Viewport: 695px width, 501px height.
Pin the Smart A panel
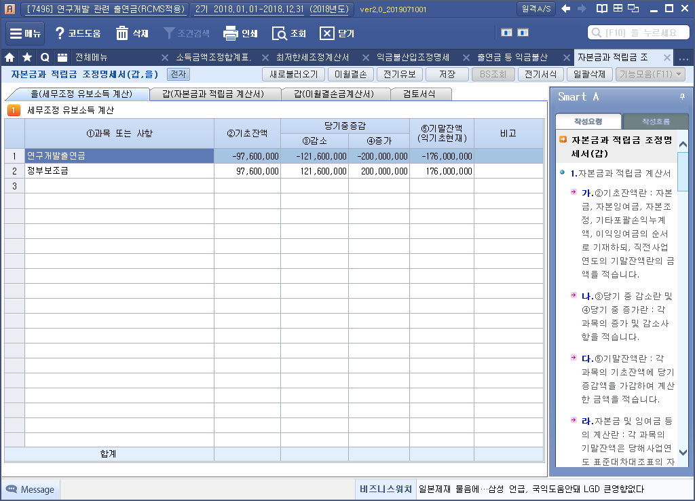point(682,96)
